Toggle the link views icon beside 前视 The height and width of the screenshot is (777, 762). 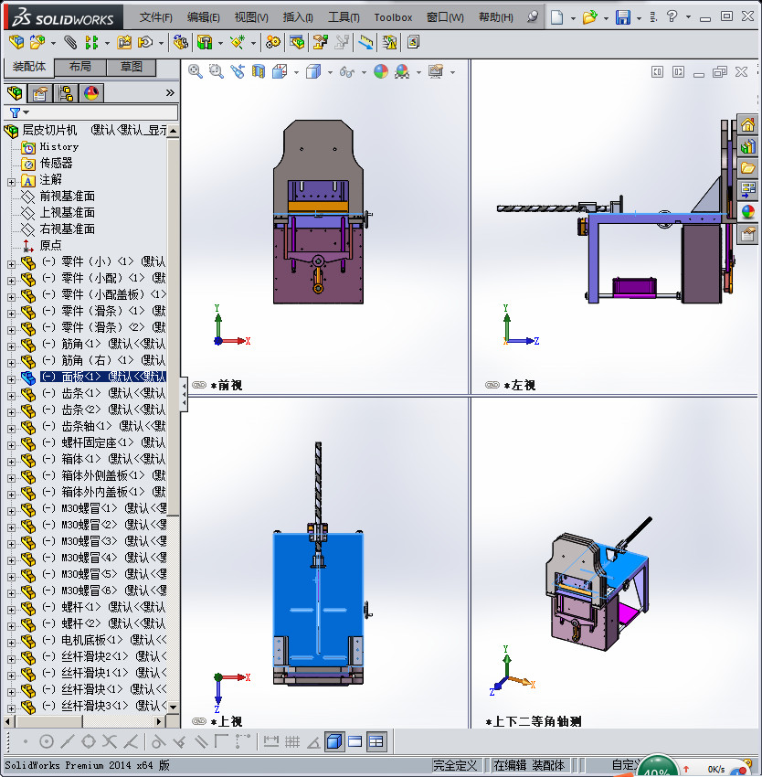coord(199,386)
